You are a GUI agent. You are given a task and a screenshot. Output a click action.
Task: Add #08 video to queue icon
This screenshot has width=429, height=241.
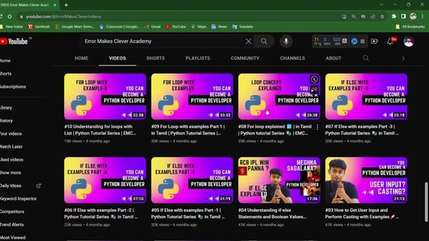point(314,89)
